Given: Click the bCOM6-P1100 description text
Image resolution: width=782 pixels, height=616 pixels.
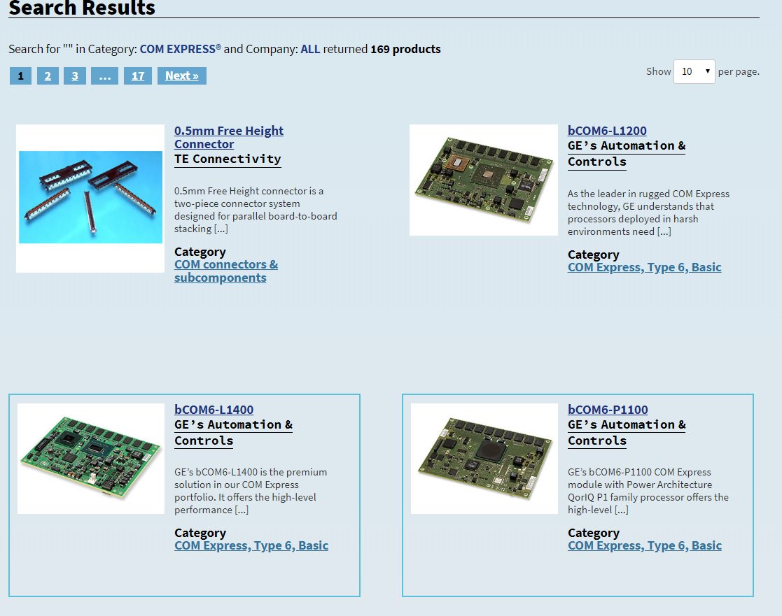Looking at the screenshot, I should [x=648, y=491].
